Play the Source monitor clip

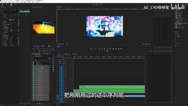45,51
